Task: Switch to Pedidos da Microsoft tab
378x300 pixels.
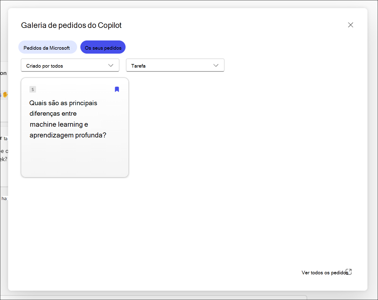Action: pos(48,47)
